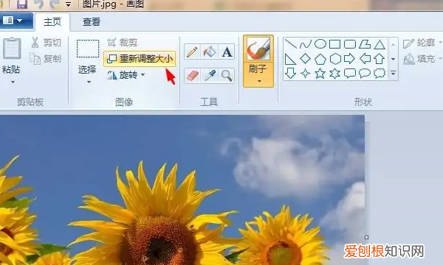Select the Hexagon shape

335,59
